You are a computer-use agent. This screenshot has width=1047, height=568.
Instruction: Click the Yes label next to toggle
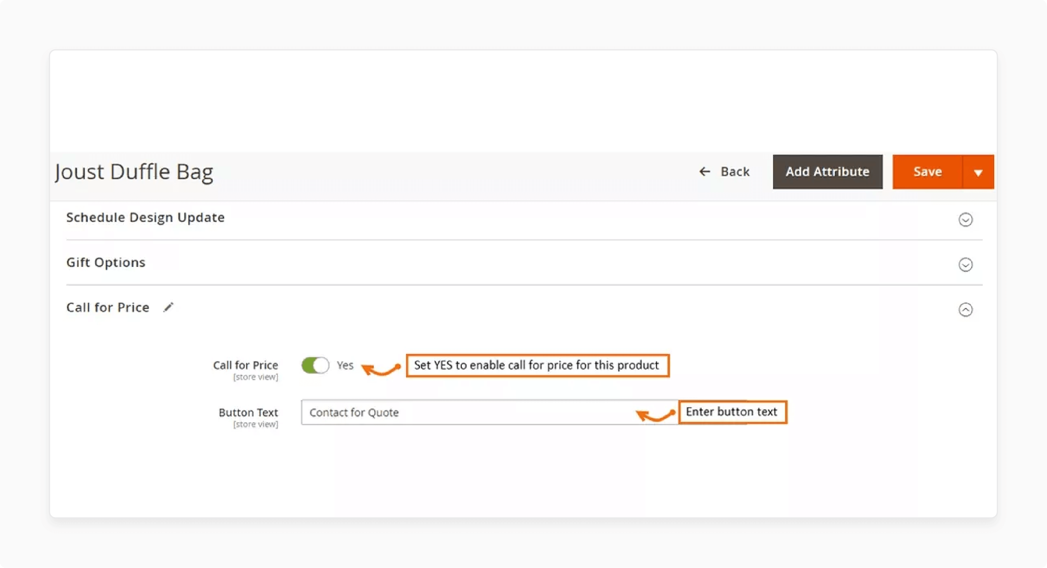coord(345,365)
